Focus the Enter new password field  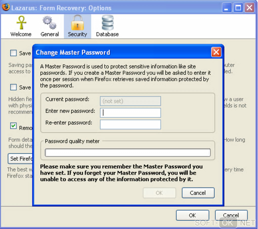tap(130, 113)
